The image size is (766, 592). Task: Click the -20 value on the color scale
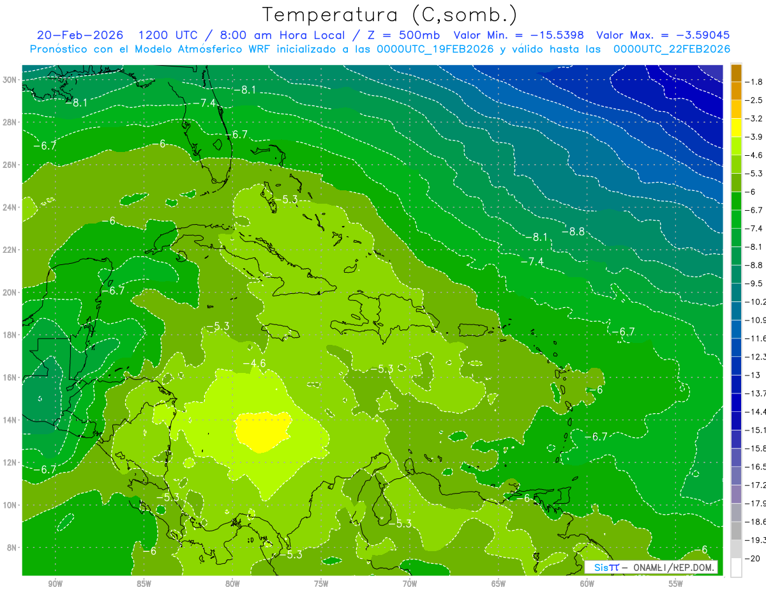pyautogui.click(x=754, y=558)
